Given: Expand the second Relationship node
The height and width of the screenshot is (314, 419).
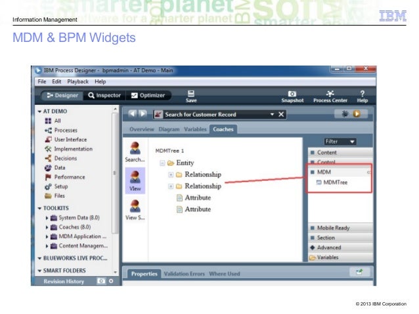Looking at the screenshot, I should (x=171, y=186).
